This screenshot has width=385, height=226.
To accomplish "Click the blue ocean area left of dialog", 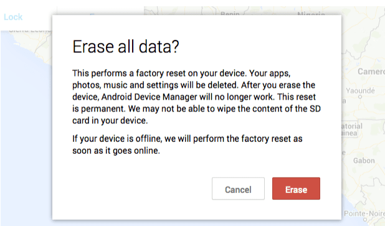I will pyautogui.click(x=24, y=123).
